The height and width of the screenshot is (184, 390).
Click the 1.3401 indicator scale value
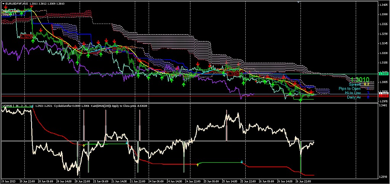pyautogui.click(x=383, y=106)
